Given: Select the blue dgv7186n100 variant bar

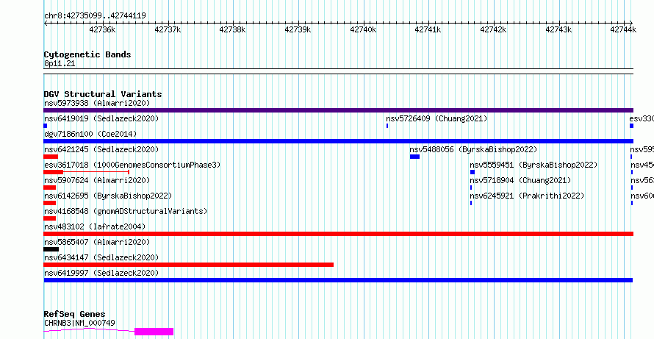Looking at the screenshot, I should point(338,141).
